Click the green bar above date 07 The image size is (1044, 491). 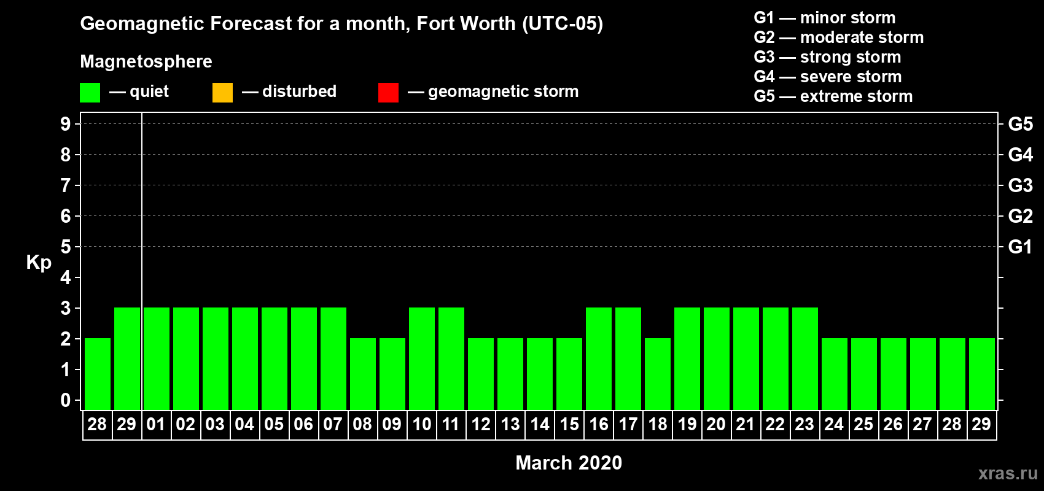[x=333, y=358]
